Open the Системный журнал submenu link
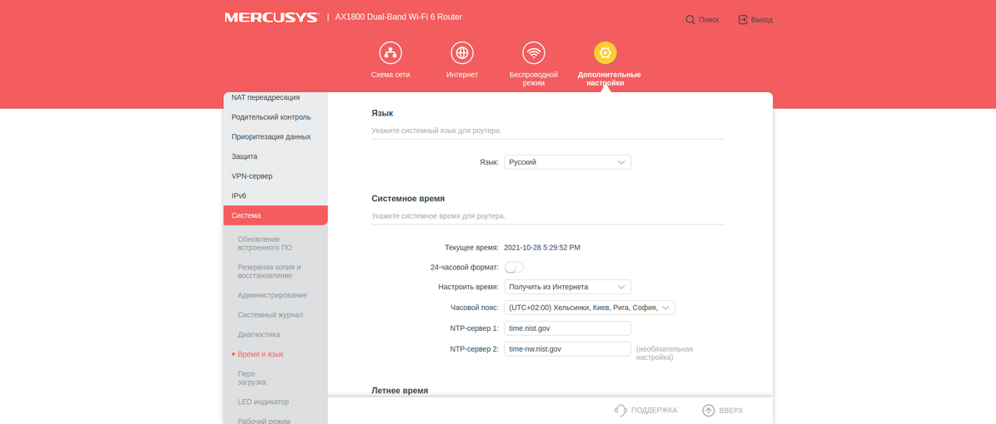 (270, 315)
